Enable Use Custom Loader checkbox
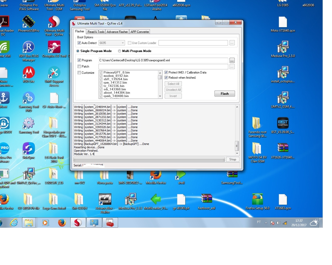 [129, 43]
